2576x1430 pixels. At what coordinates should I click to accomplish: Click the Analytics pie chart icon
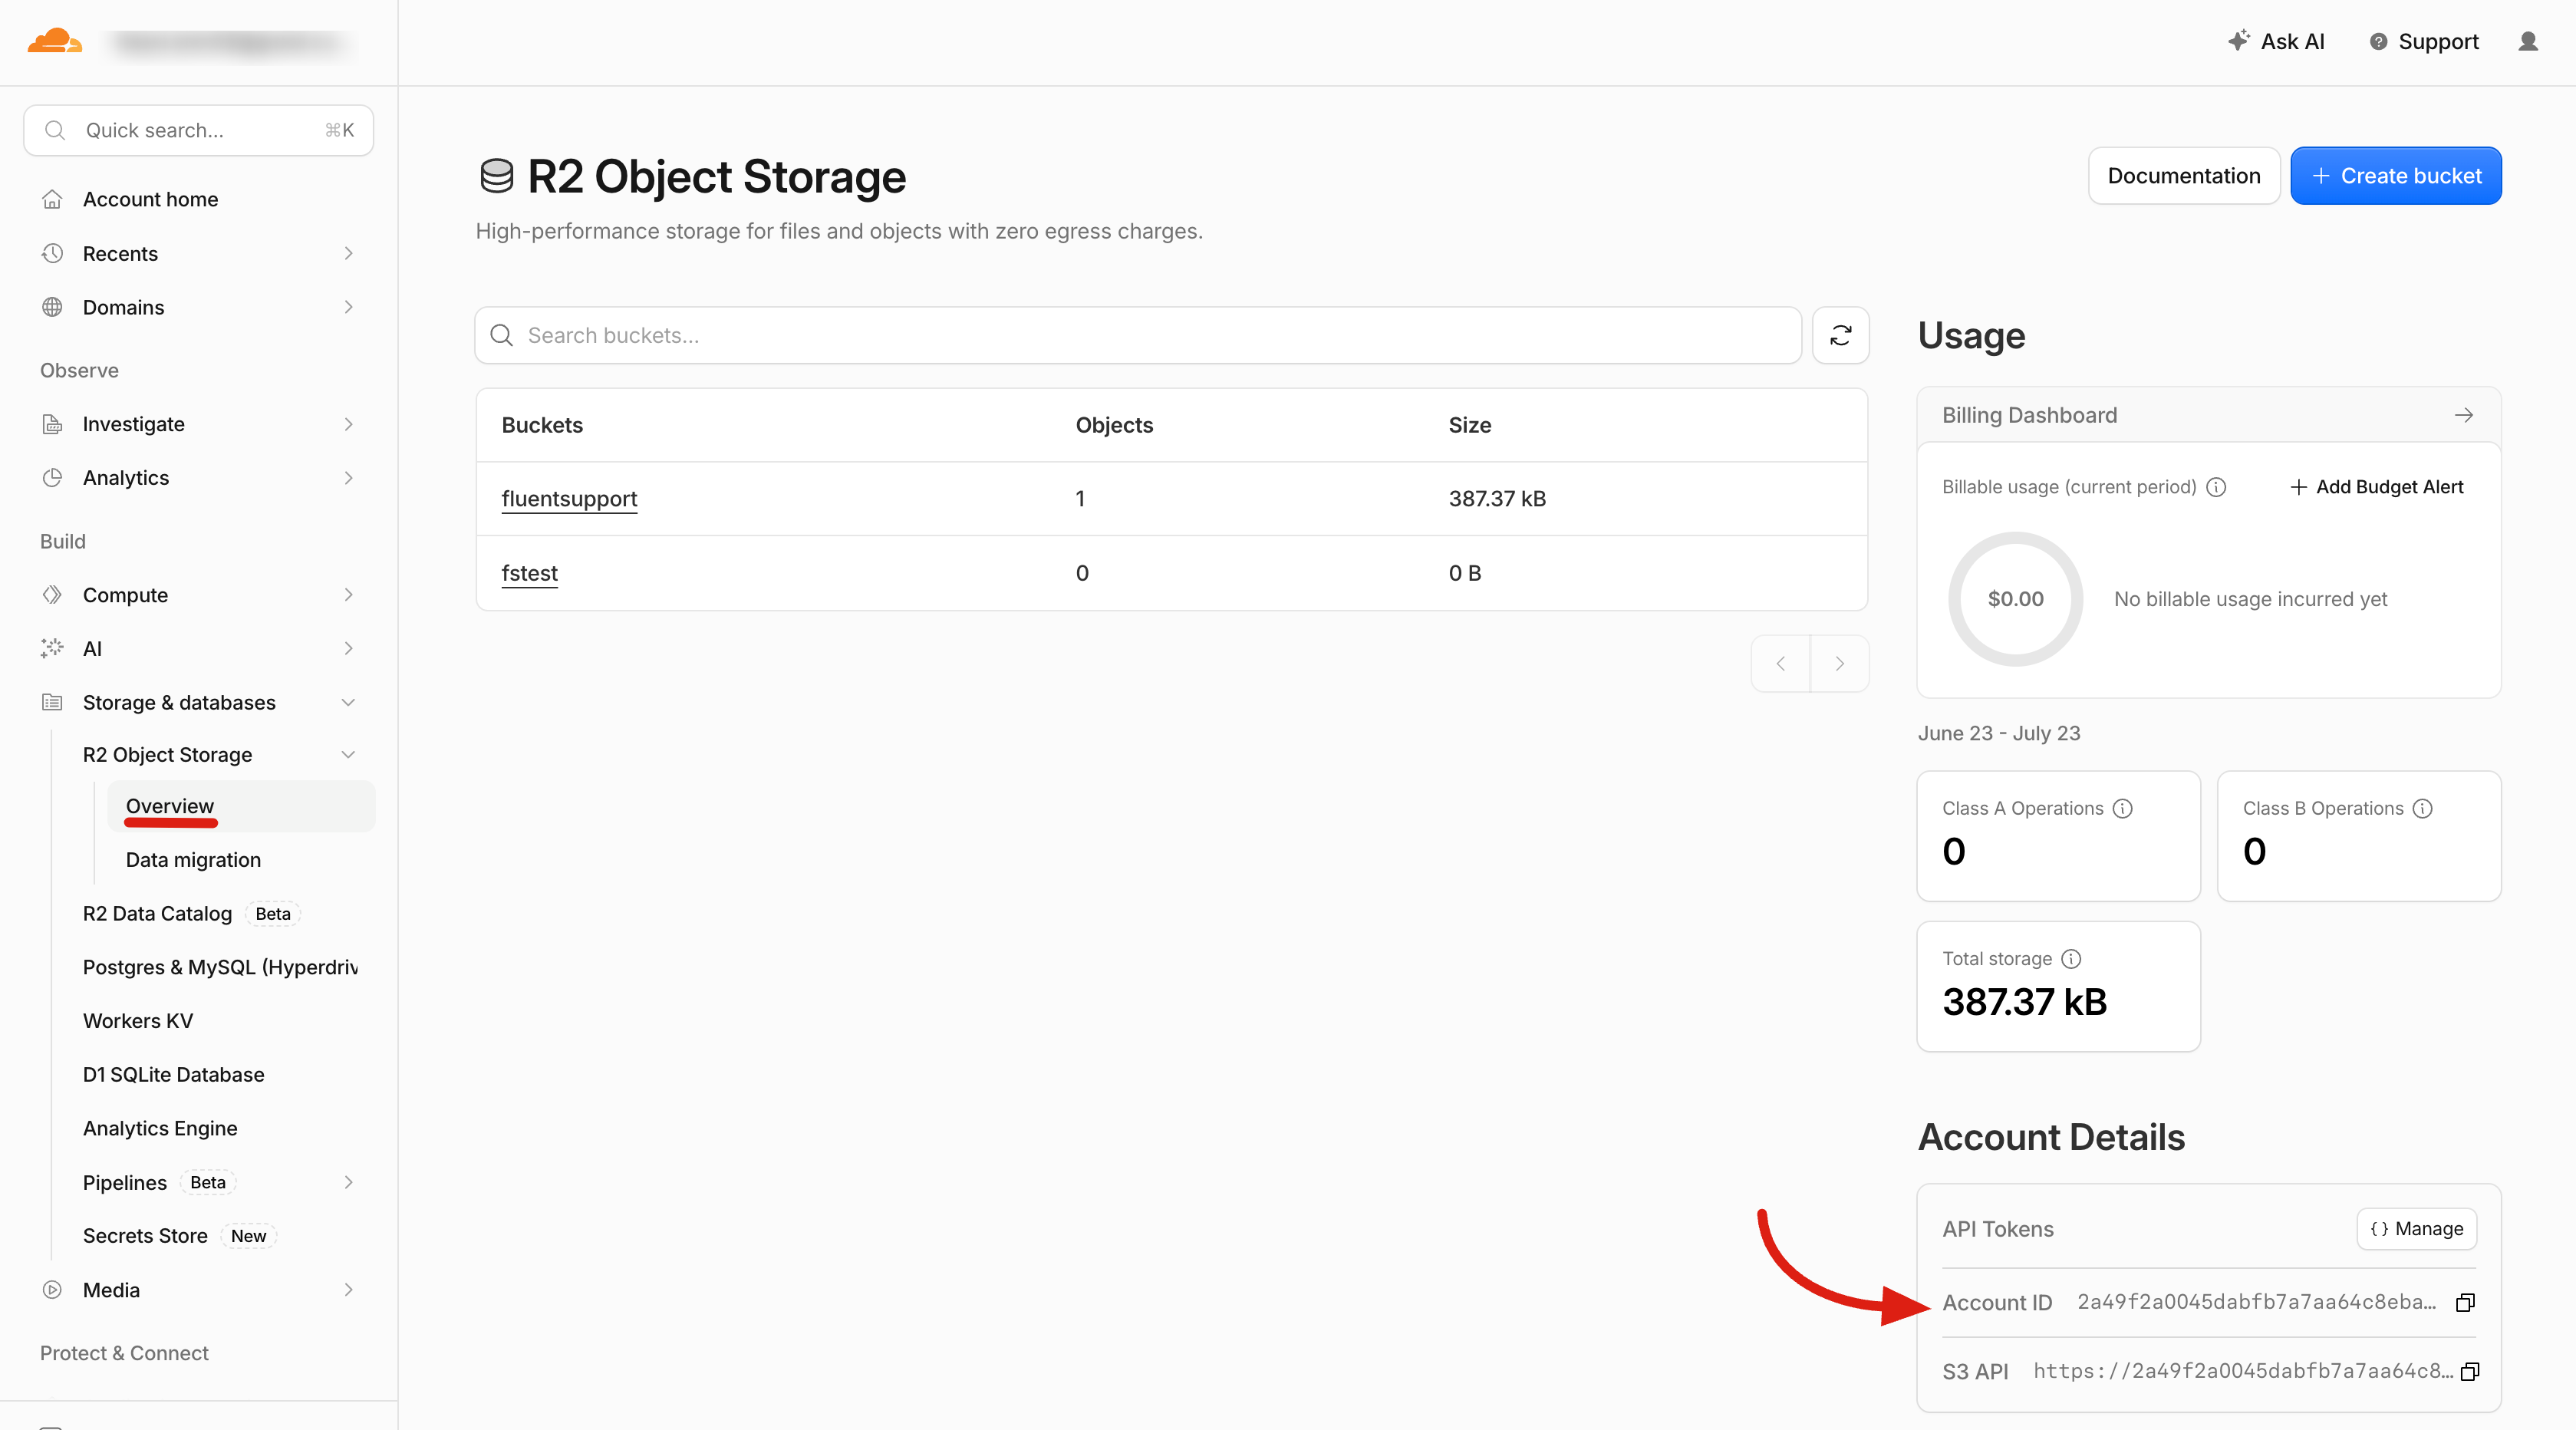click(x=52, y=477)
